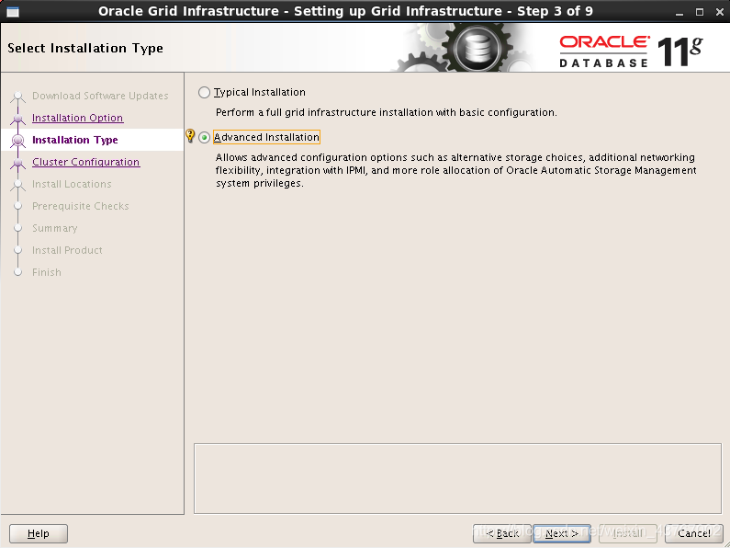This screenshot has width=730, height=548.
Task: Click the Finish step
Action: (47, 272)
